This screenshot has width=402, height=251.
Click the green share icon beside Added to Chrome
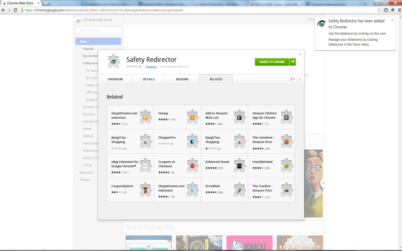tap(292, 62)
